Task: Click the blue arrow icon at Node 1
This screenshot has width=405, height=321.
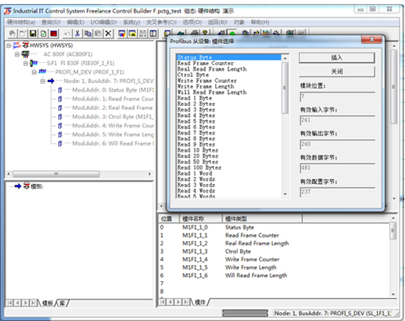Action: pyautogui.click(x=51, y=80)
